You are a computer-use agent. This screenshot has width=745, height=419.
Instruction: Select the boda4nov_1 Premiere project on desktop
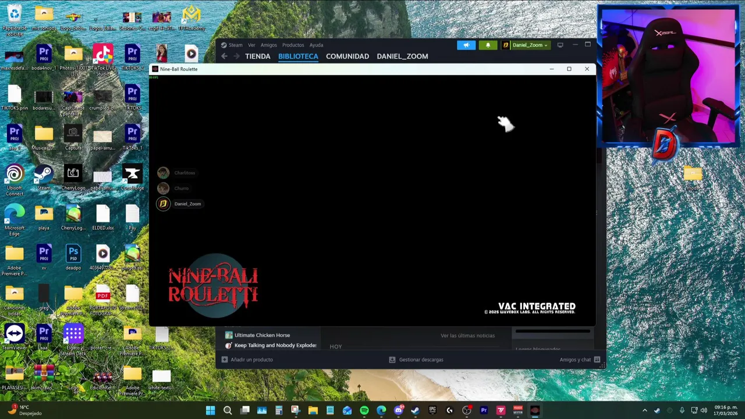(44, 58)
